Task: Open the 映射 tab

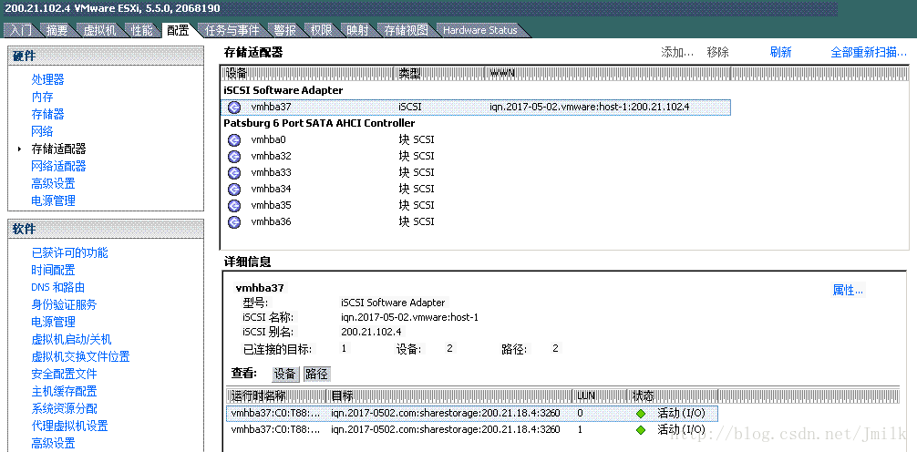Action: pos(357,30)
